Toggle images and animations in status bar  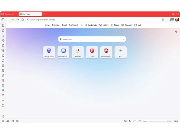tap(130, 121)
